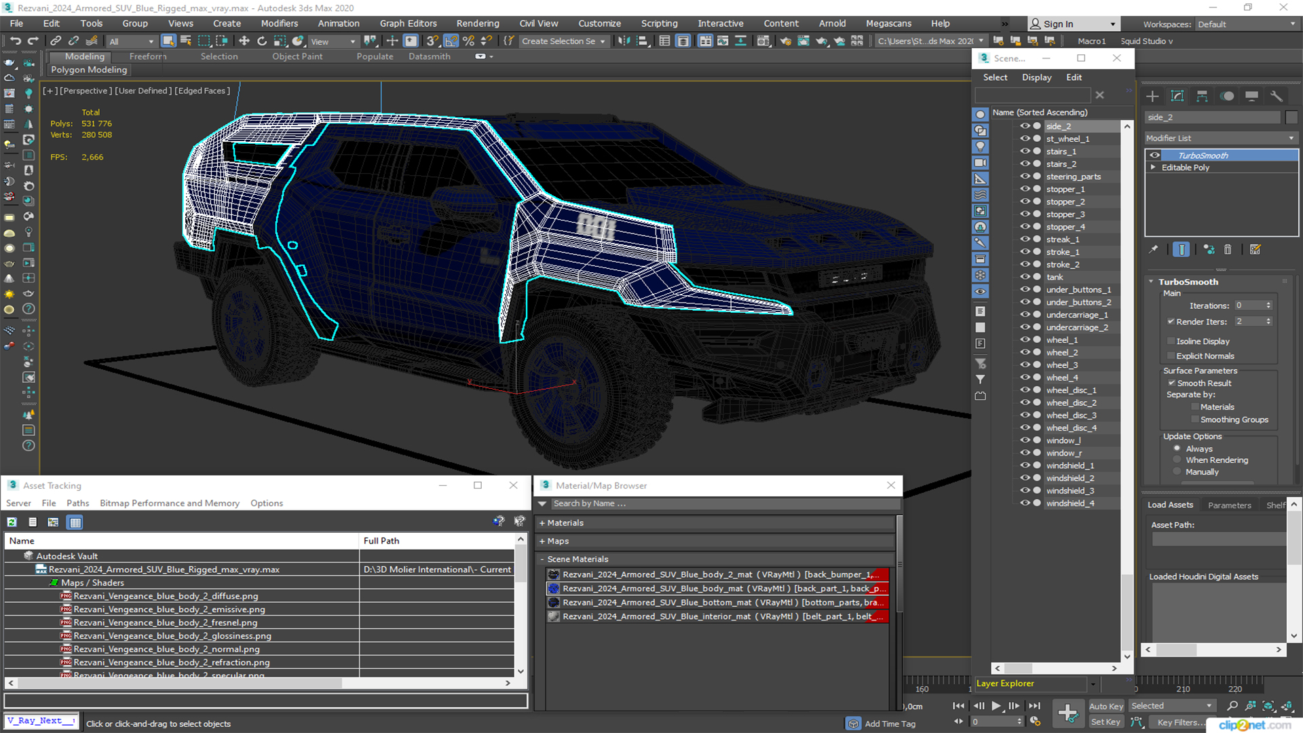Image resolution: width=1303 pixels, height=733 pixels.
Task: Open the Modifiers menu
Action: tap(280, 23)
